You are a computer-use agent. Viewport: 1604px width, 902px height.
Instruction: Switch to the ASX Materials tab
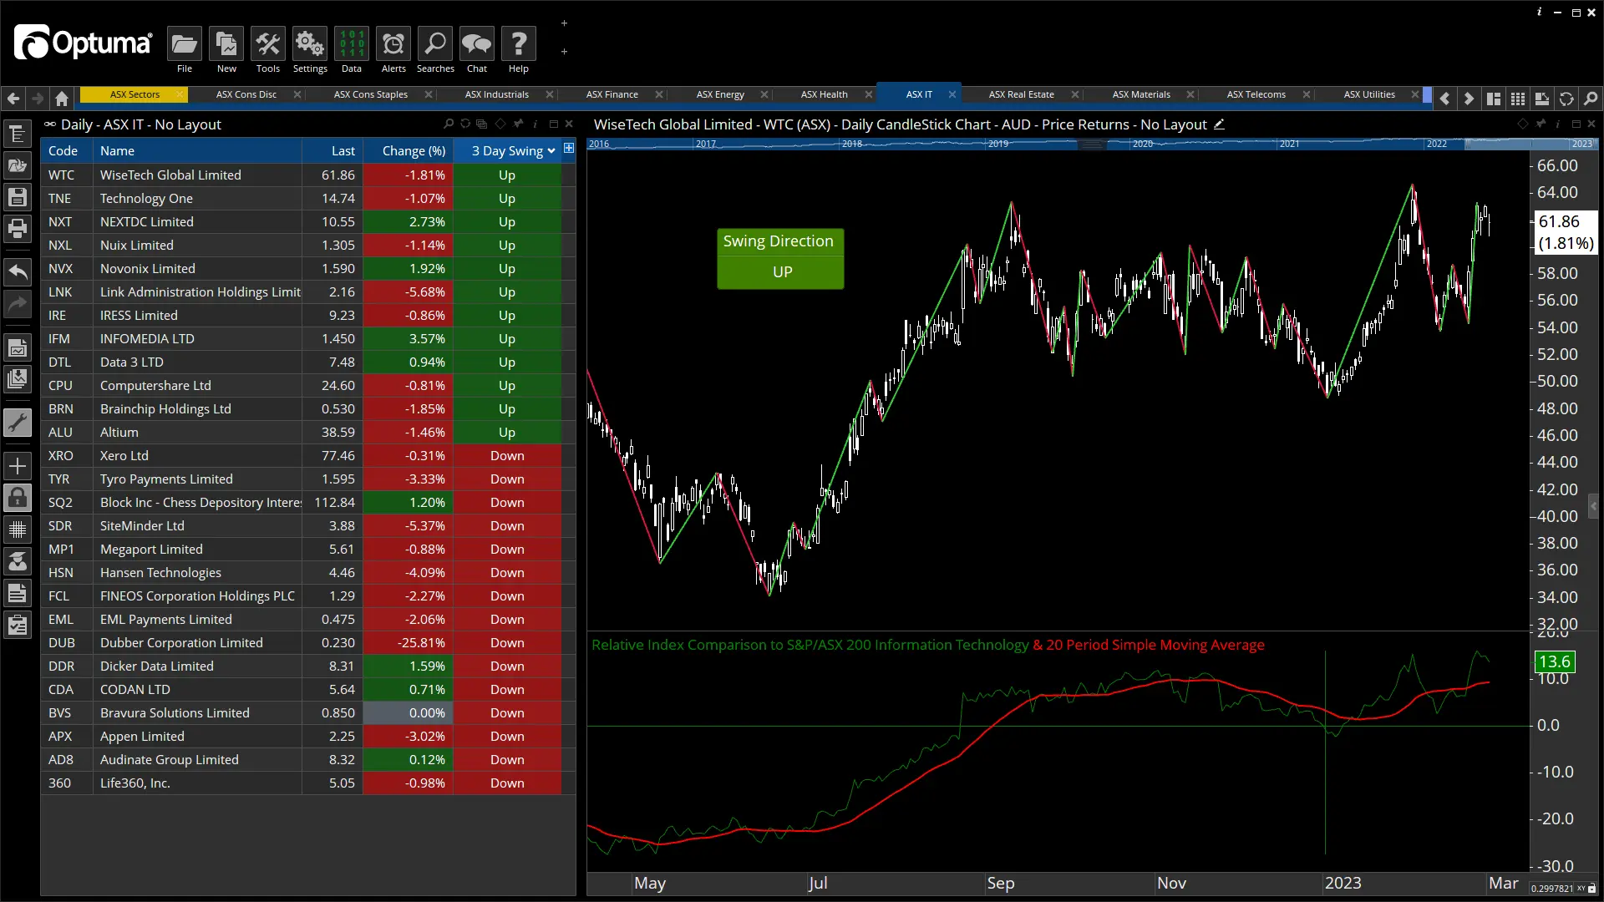[x=1140, y=94]
